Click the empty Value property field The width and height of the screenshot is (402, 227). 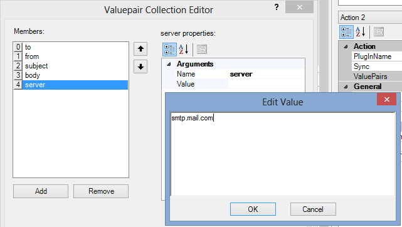266,84
